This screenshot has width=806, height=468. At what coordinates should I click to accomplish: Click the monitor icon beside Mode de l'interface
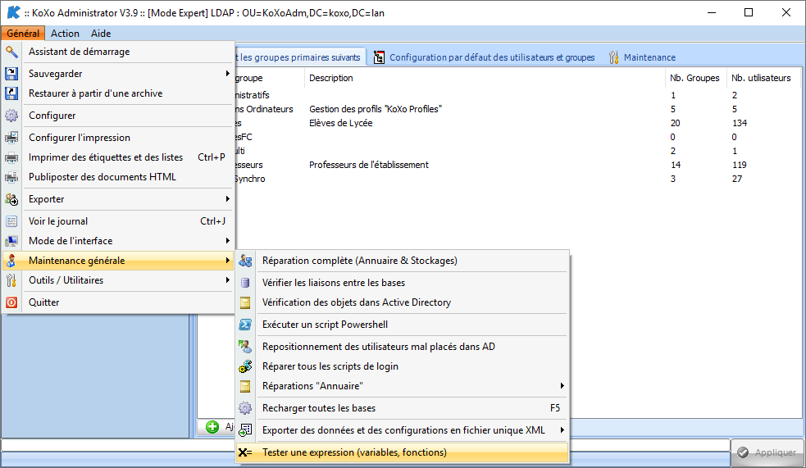11,240
